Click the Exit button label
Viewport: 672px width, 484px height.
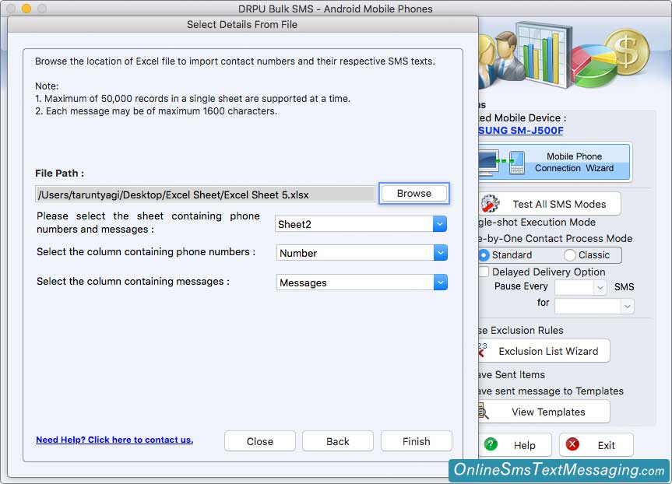click(x=606, y=445)
